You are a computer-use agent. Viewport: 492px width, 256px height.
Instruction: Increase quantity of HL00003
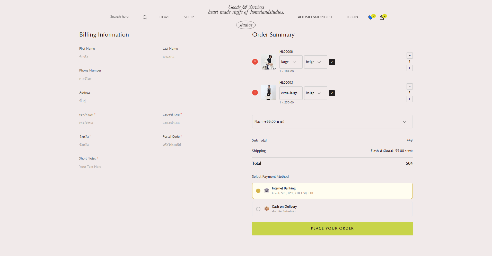pyautogui.click(x=410, y=99)
